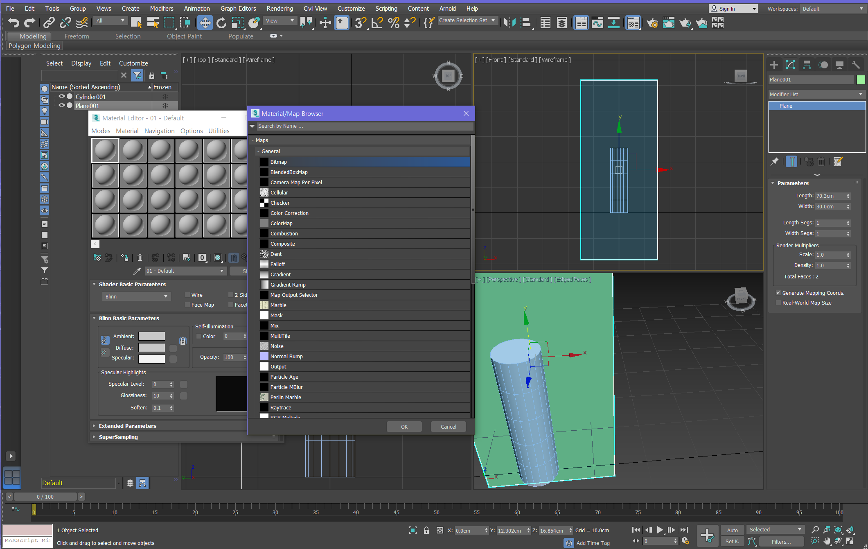The height and width of the screenshot is (549, 868).
Task: Activate the Rotate tool
Action: pyautogui.click(x=221, y=23)
